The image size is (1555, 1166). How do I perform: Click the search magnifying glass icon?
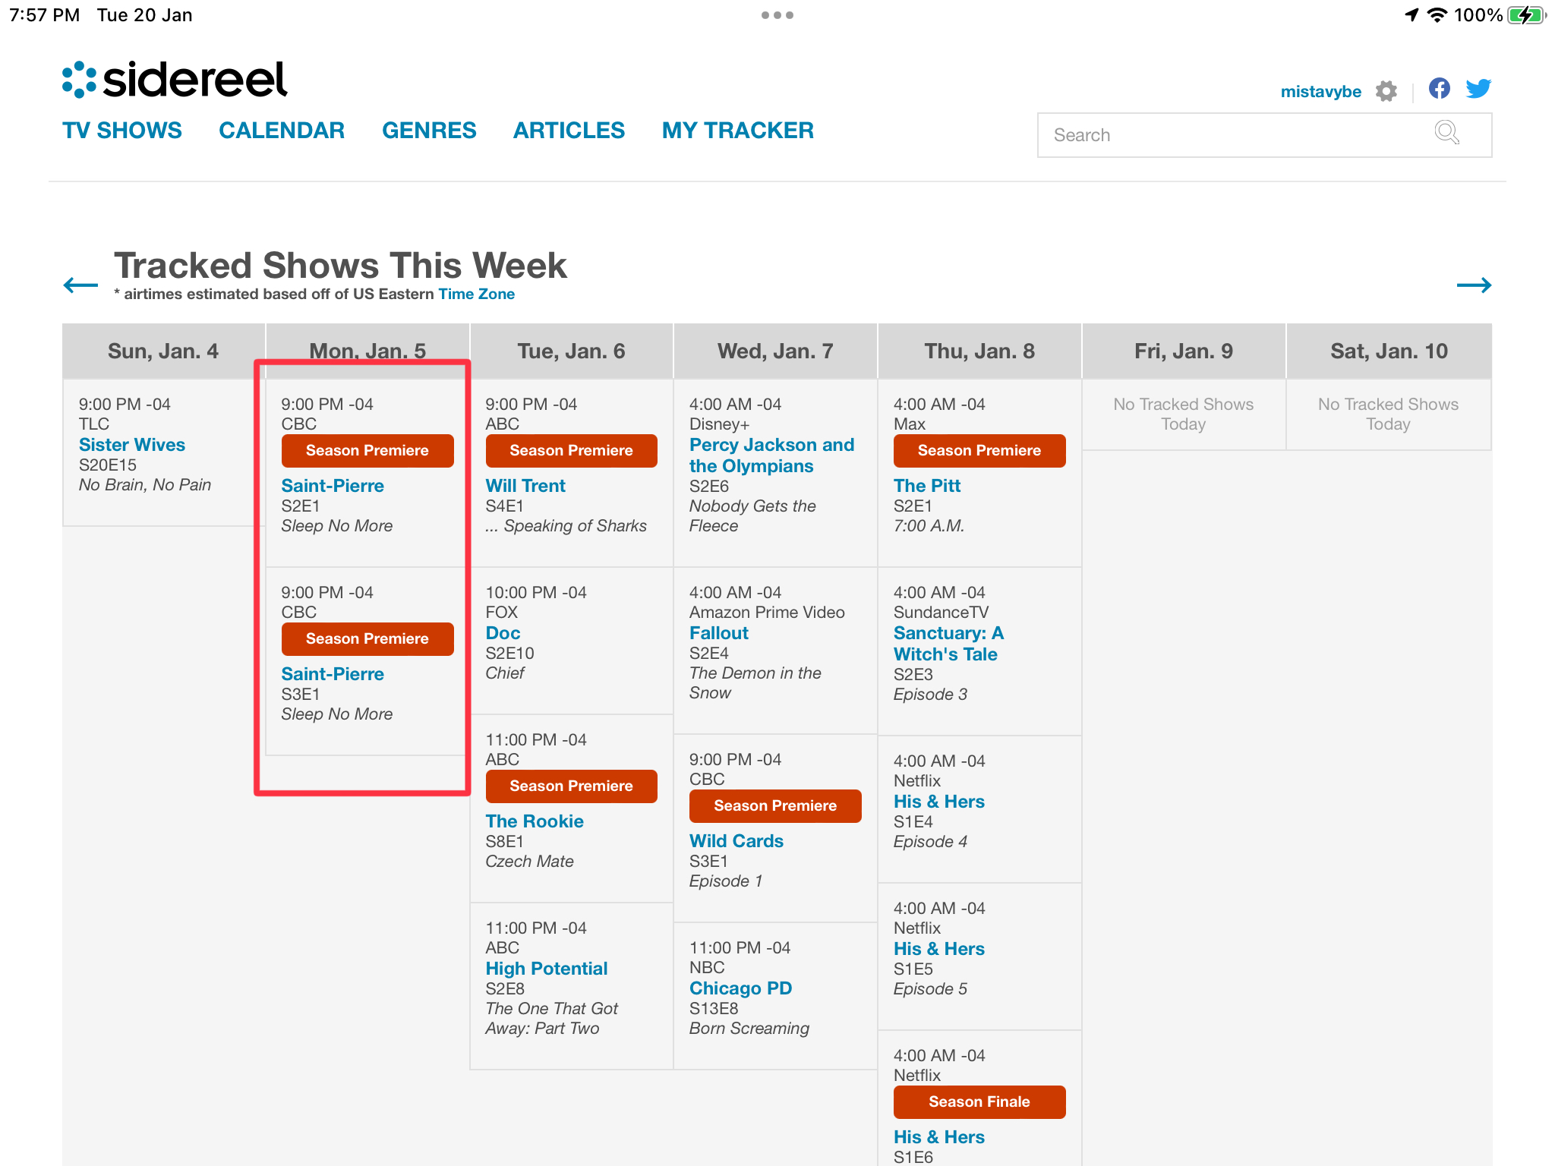click(1446, 133)
